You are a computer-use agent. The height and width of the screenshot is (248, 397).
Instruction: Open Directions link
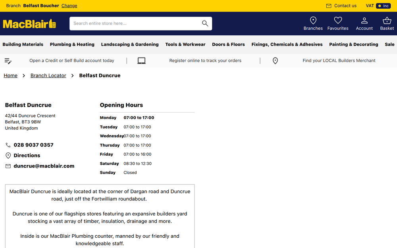pyautogui.click(x=27, y=156)
